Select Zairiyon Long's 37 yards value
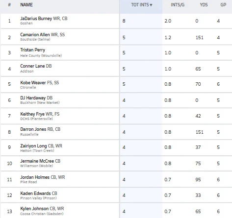 198,147
